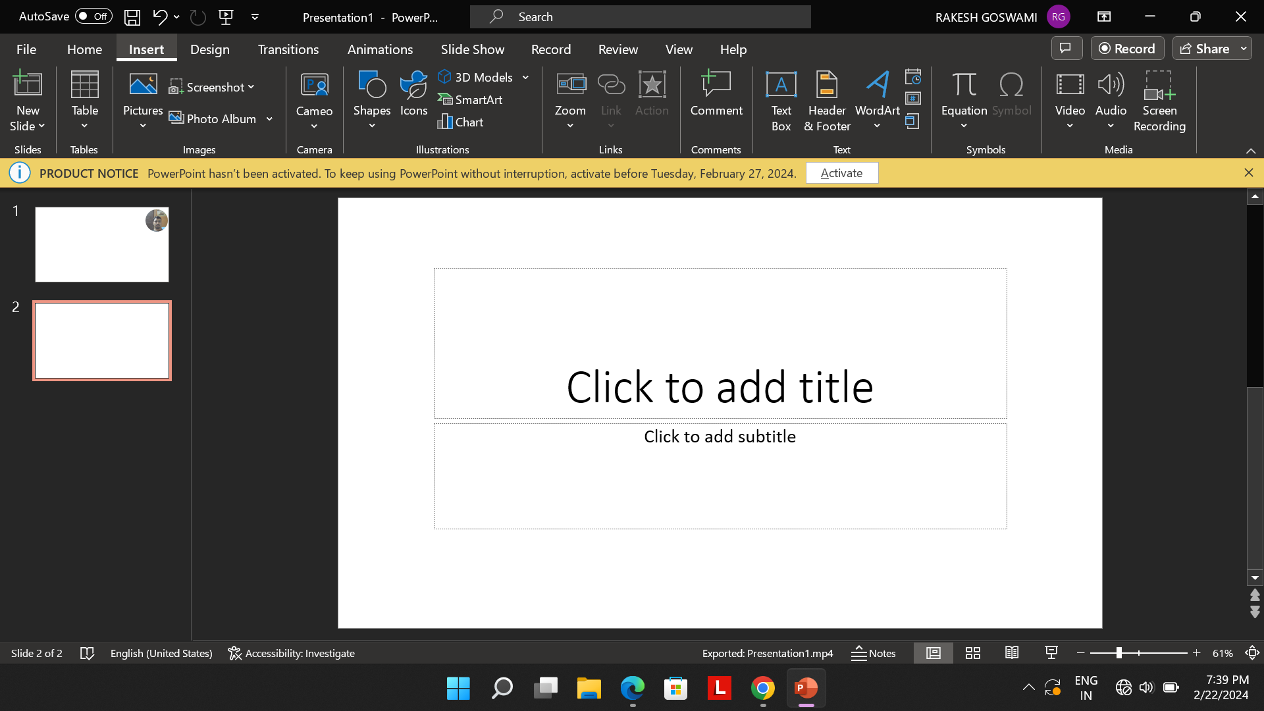Toggle AutoSave switch on

tap(93, 16)
